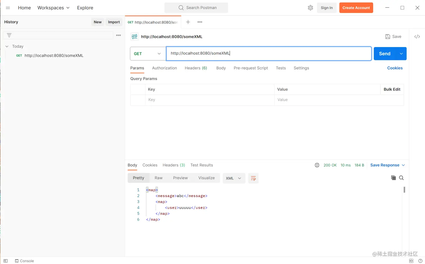425x264 pixels.
Task: Click the Save request button
Action: (x=393, y=37)
